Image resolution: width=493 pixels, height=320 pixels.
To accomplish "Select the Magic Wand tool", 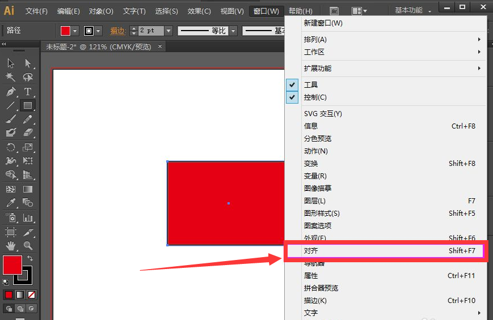I will click(x=11, y=77).
